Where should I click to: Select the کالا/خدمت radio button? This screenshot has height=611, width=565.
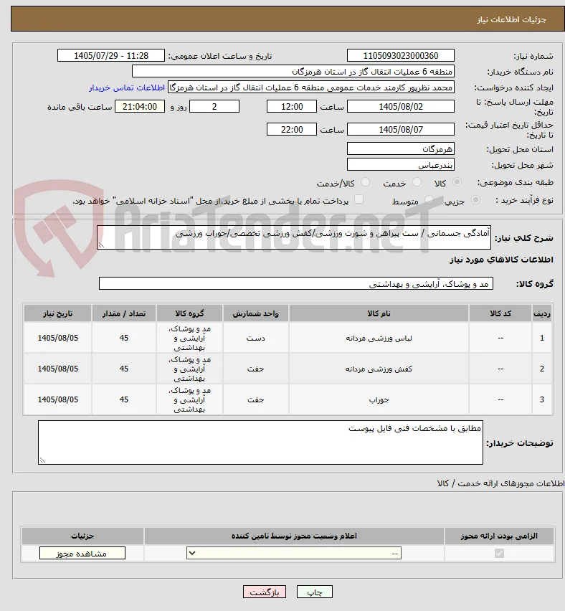coord(365,182)
